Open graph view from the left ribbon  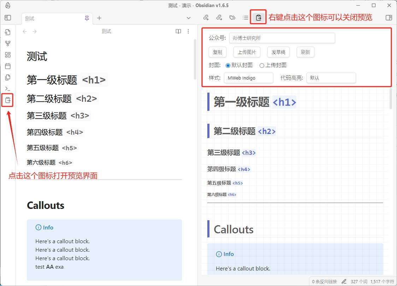click(8, 43)
